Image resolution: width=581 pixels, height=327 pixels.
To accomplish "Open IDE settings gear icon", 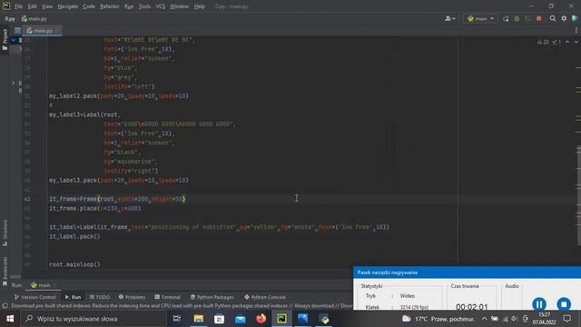I will click(564, 18).
